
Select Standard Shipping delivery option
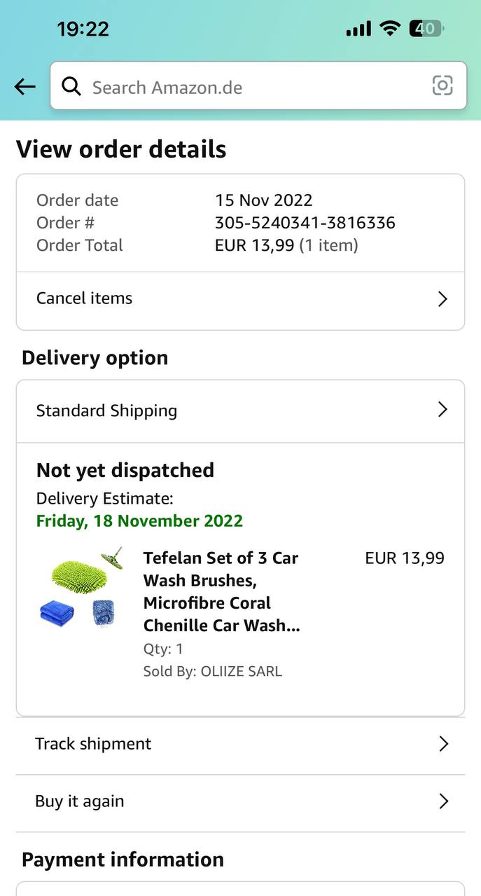[x=107, y=411]
